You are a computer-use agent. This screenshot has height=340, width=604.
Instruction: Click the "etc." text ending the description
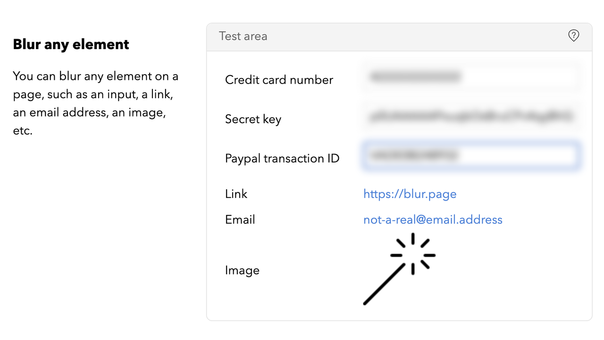click(23, 131)
